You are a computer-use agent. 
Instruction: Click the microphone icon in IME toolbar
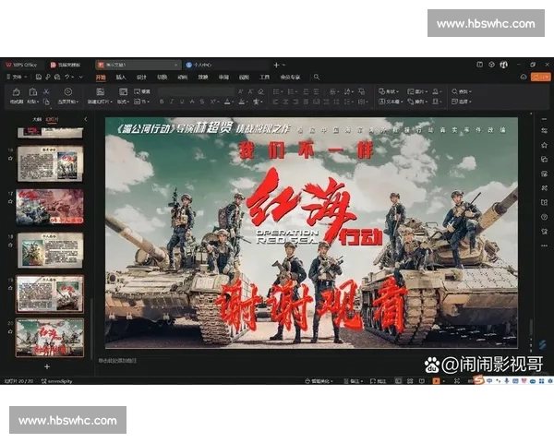tap(507, 381)
